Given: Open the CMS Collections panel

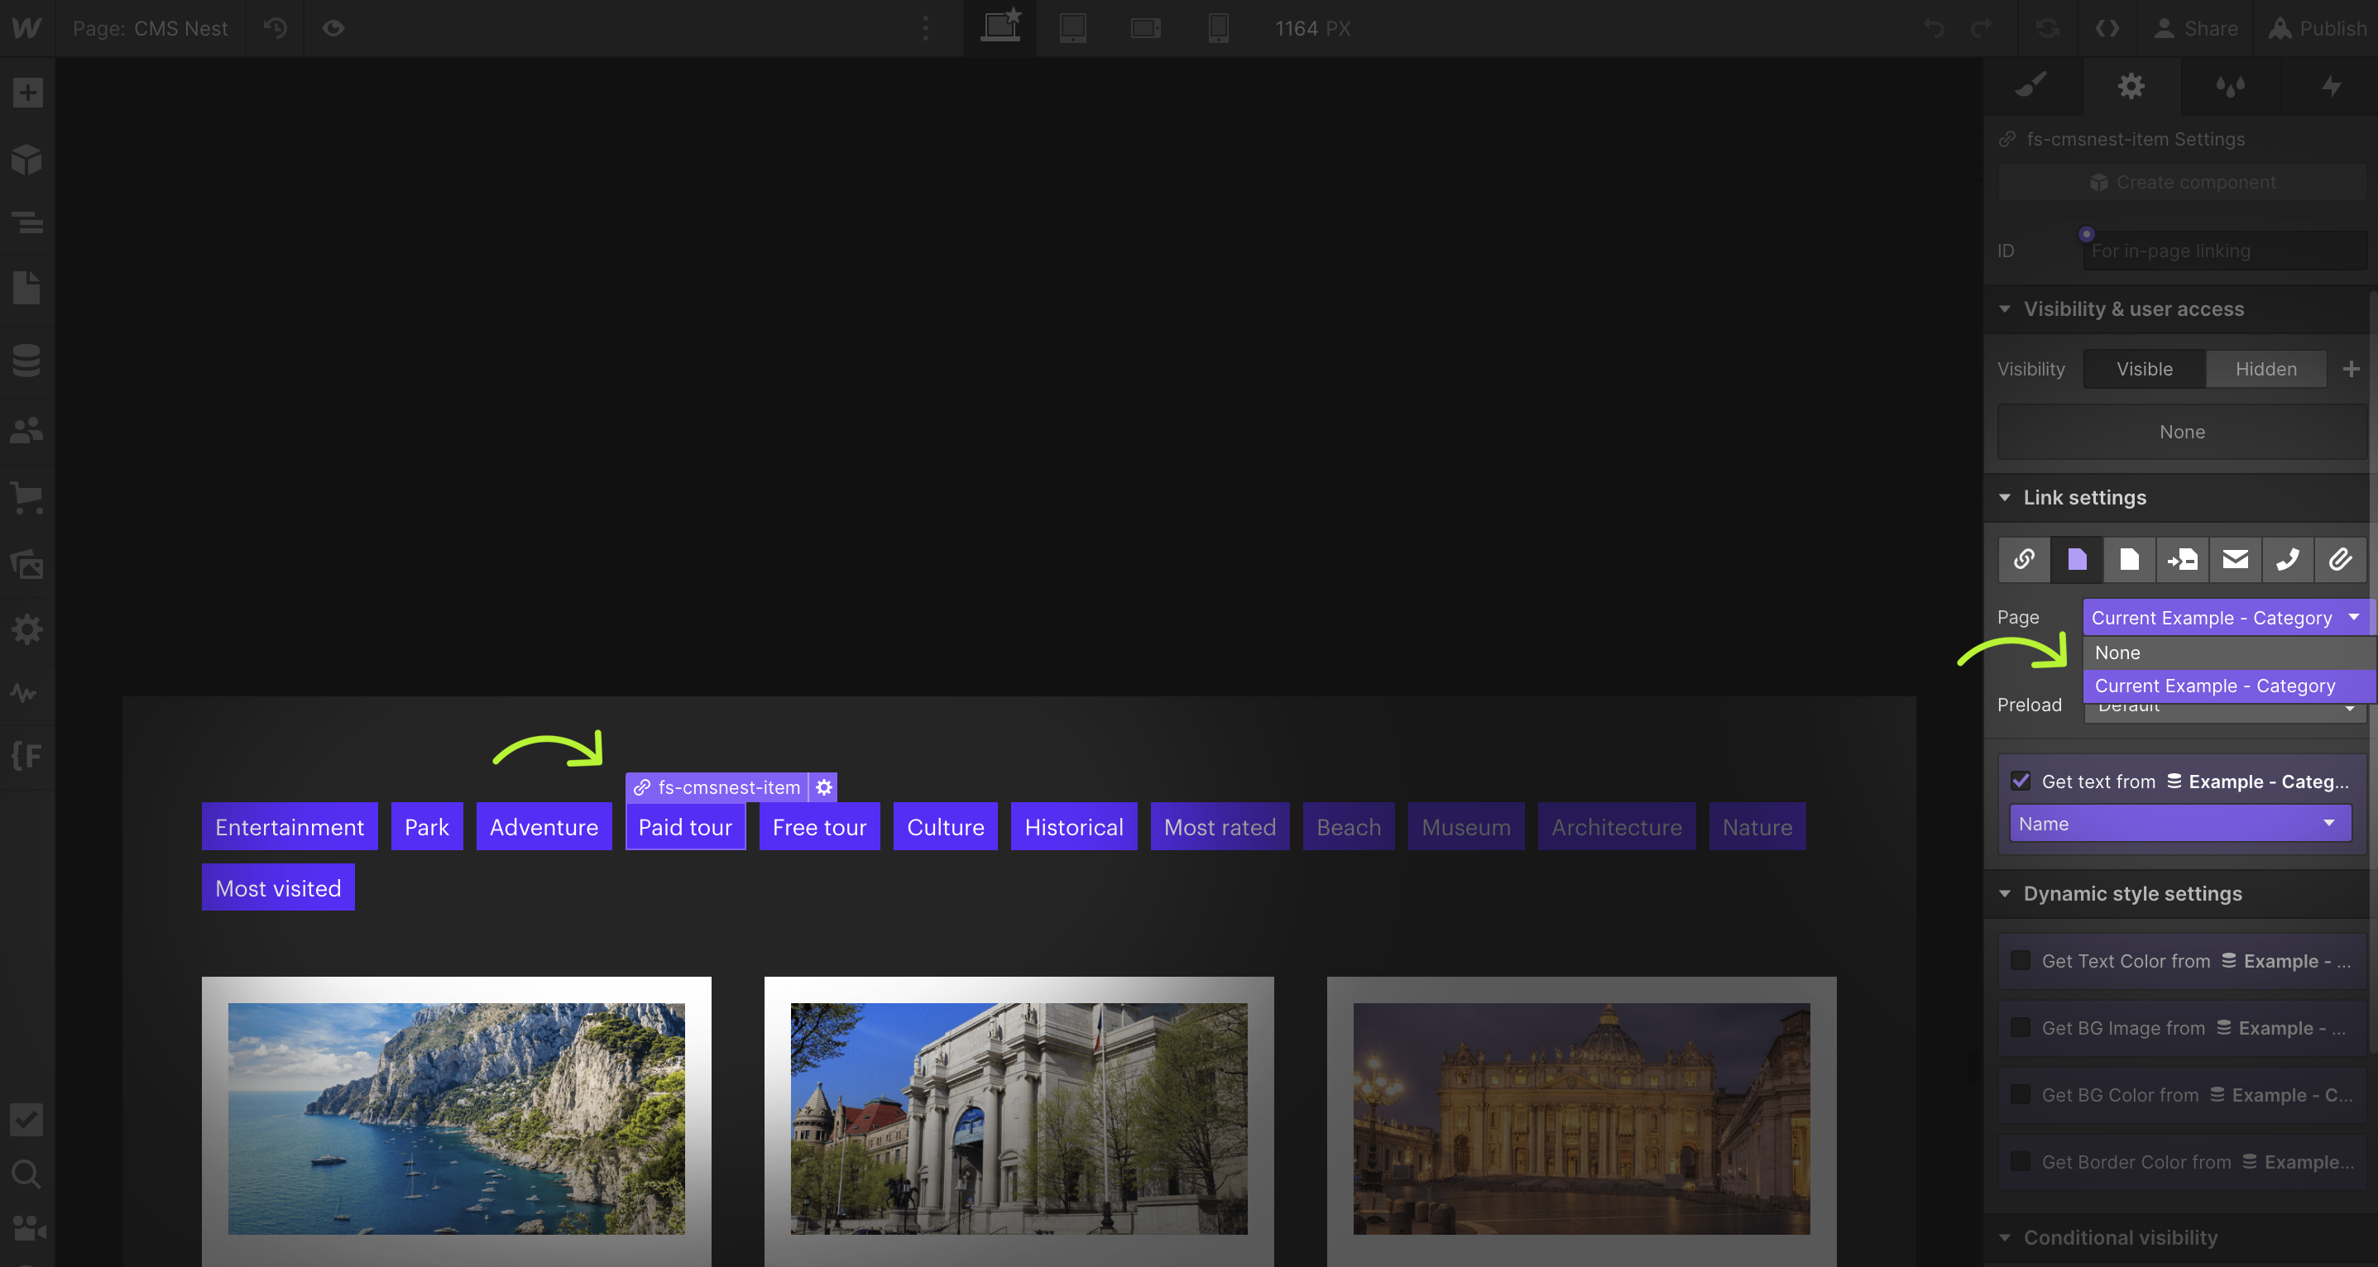Looking at the screenshot, I should (x=27, y=361).
